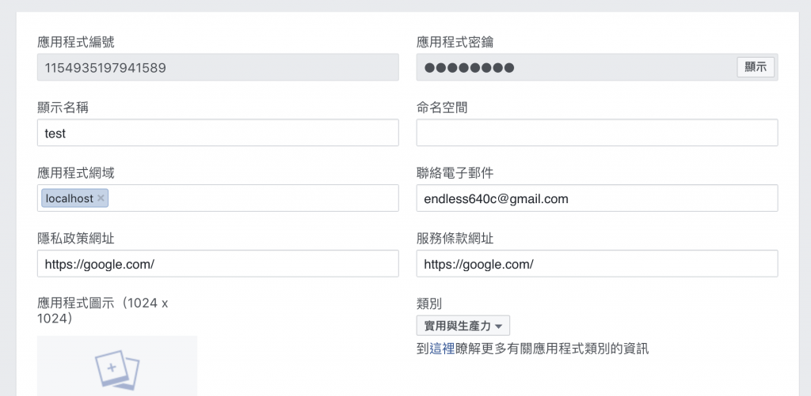This screenshot has height=396, width=811.
Task: Click the 服務條款網址 label
Action: [455, 239]
